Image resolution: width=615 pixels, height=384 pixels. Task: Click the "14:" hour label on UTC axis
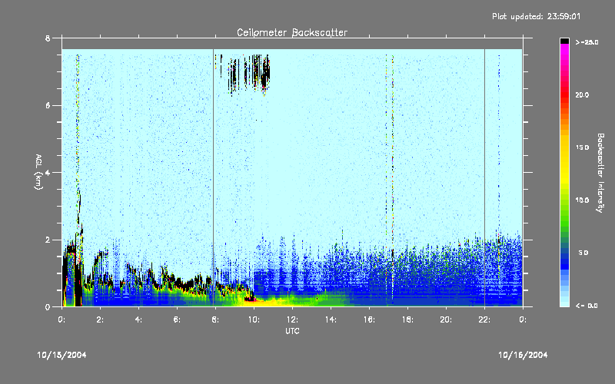[x=331, y=319]
